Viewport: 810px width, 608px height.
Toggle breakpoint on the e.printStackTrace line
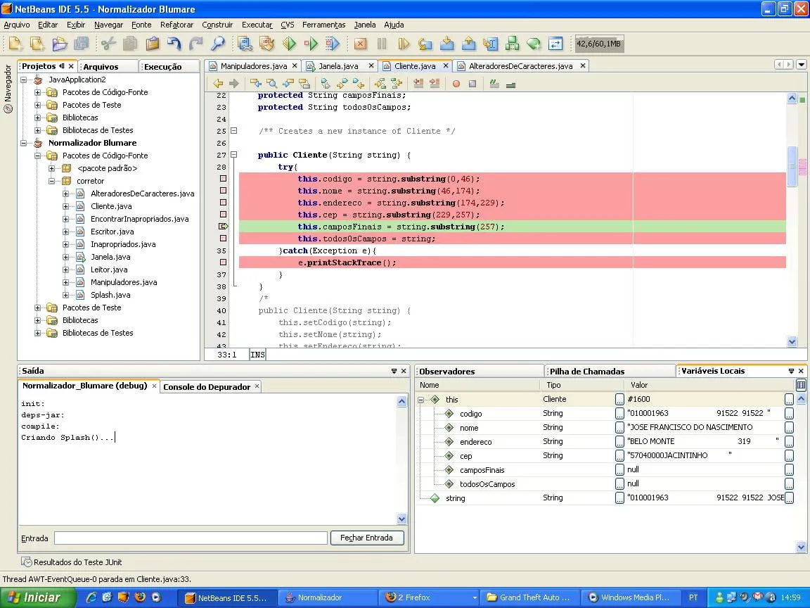223,262
